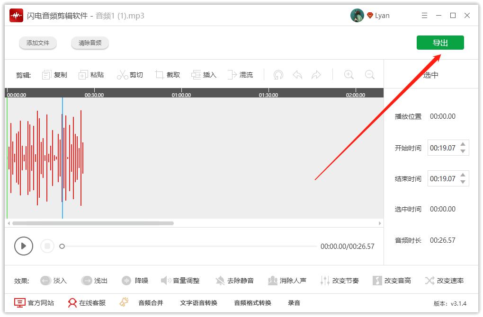Screen dimensions: 483x317
Task: Click the reset/restore circular arrow icon
Action: (278, 75)
